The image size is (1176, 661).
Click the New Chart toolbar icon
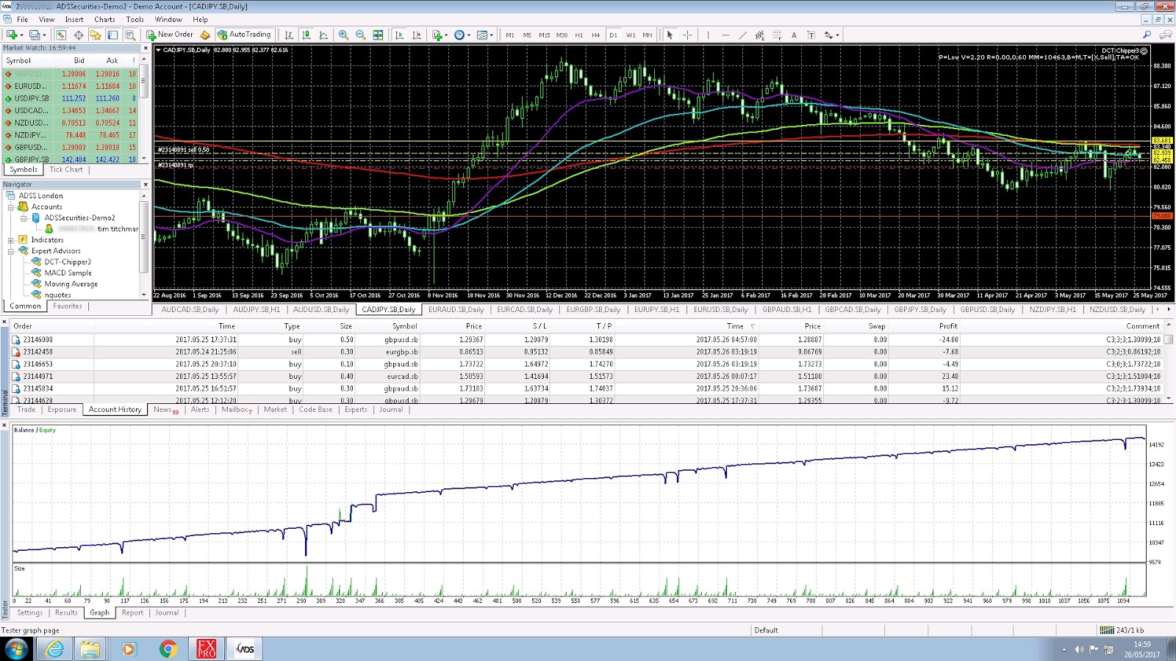click(12, 35)
